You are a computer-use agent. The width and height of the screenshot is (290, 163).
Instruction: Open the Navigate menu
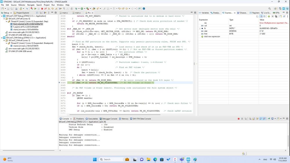31,5
